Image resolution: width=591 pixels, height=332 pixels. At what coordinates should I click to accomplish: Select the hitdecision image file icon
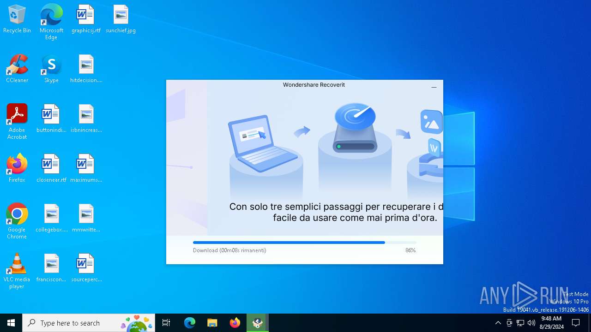click(x=86, y=69)
